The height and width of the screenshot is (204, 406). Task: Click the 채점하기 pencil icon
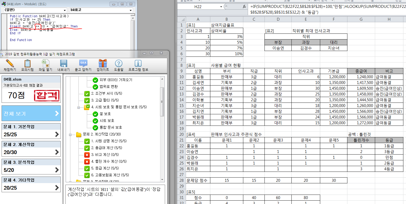10,64
